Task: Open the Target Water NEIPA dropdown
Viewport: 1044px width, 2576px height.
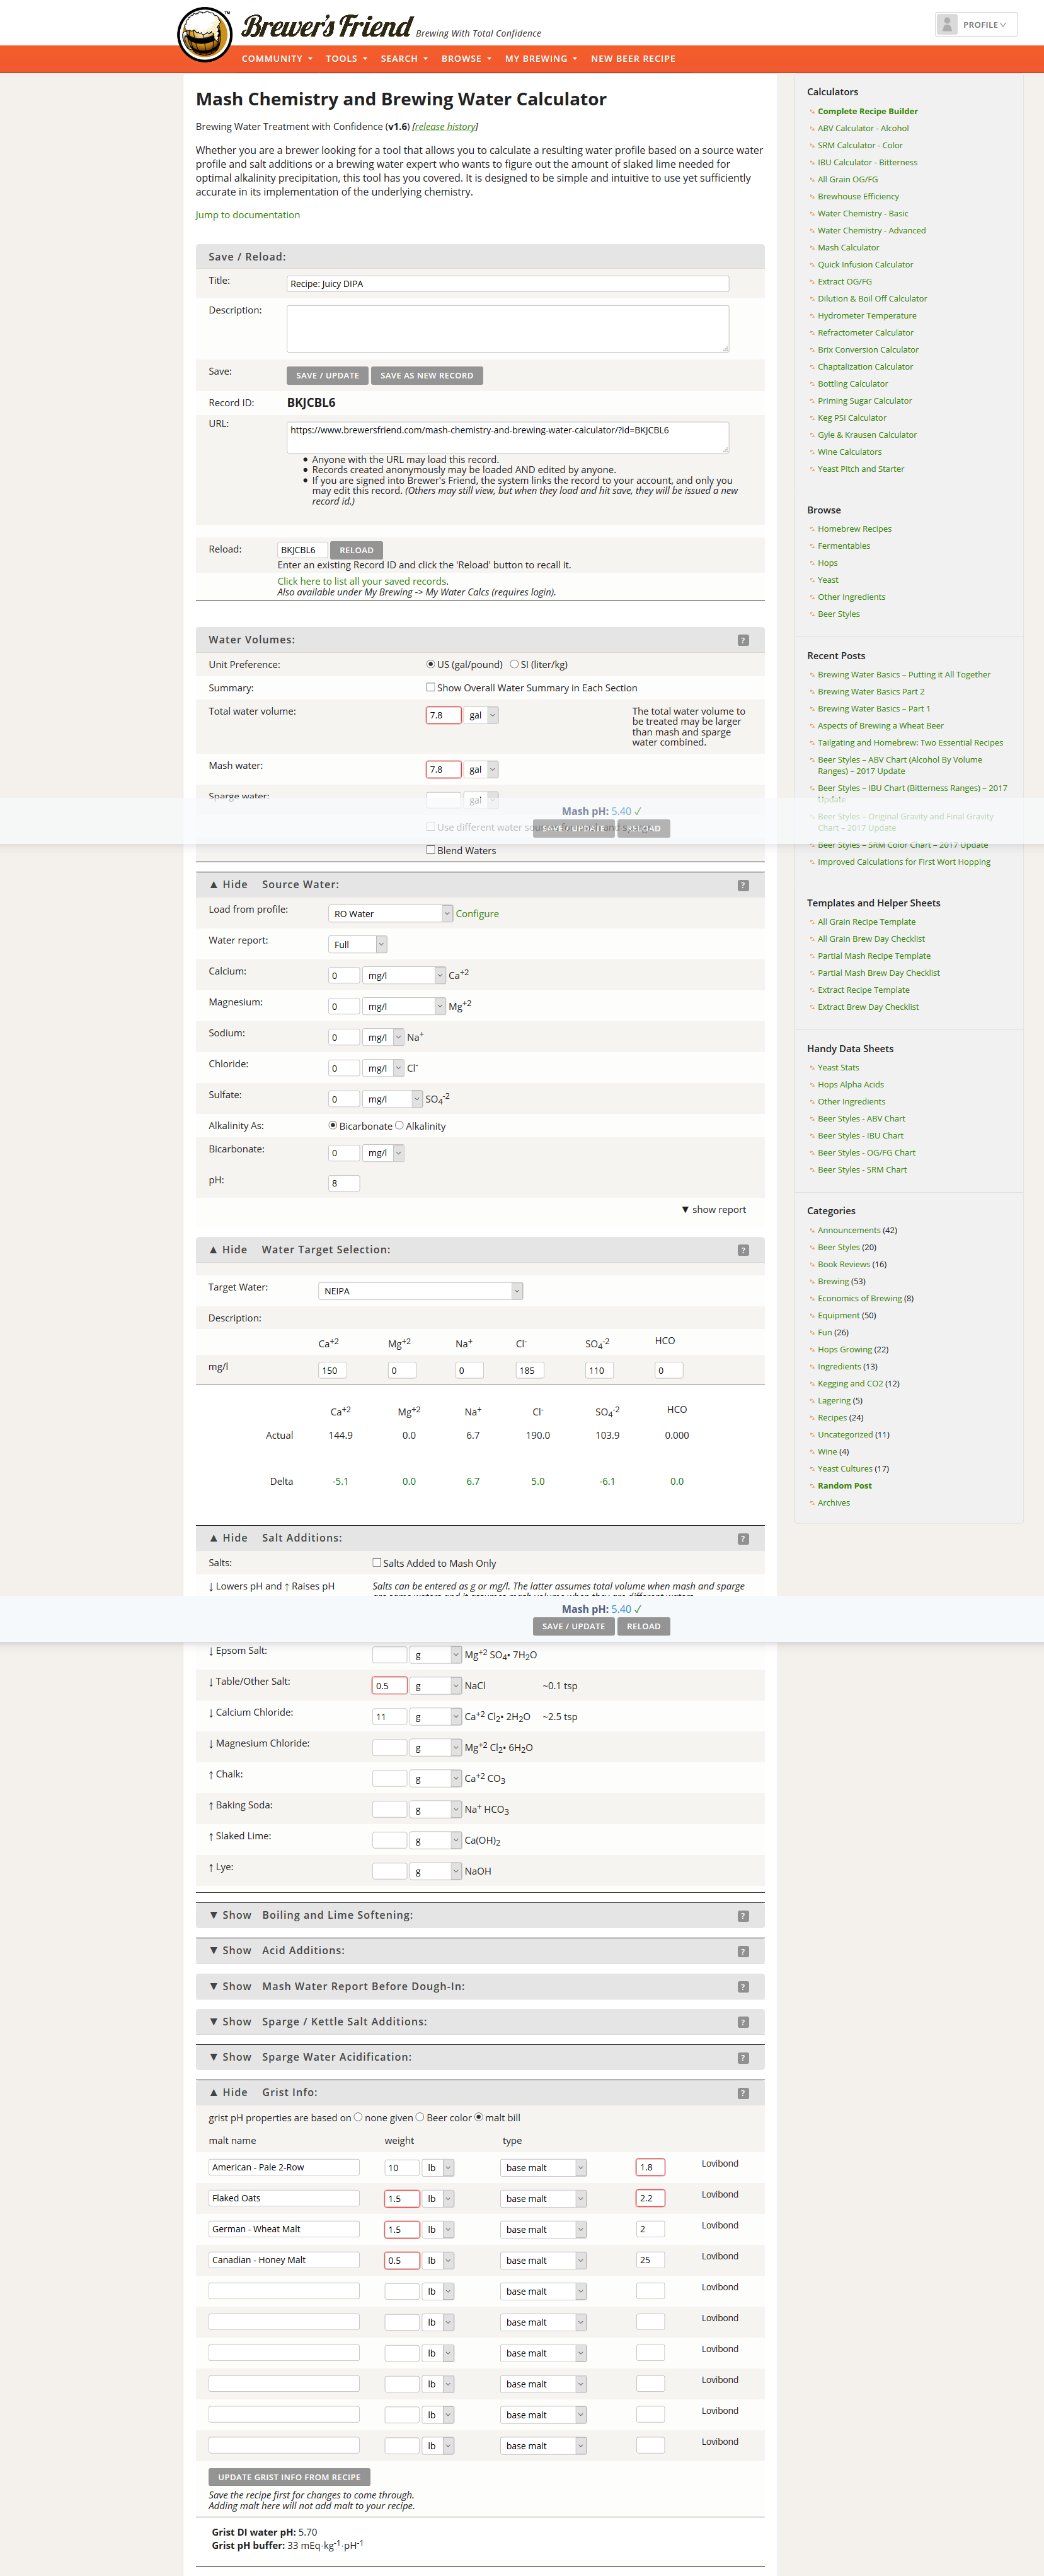Action: [x=421, y=1291]
